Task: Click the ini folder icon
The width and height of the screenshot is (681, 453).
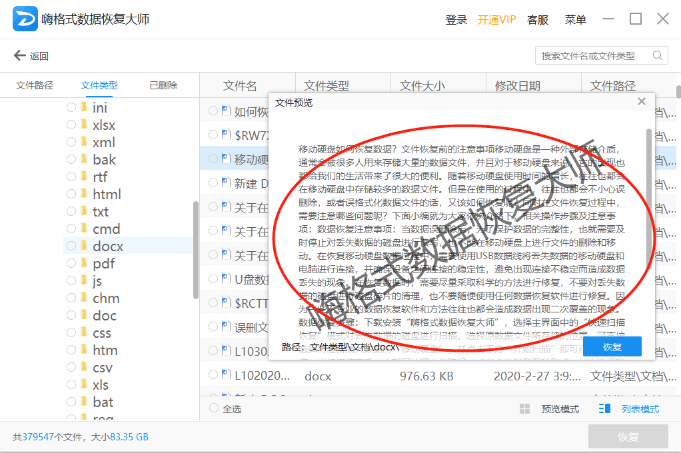Action: (x=84, y=107)
